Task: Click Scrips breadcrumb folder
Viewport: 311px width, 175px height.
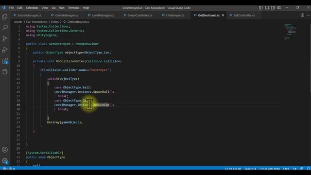Action: (55, 22)
